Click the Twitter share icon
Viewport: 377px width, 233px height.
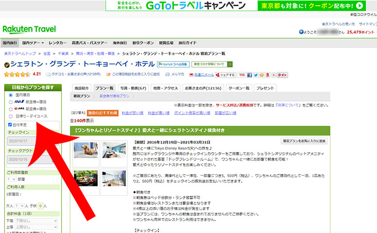click(x=256, y=75)
